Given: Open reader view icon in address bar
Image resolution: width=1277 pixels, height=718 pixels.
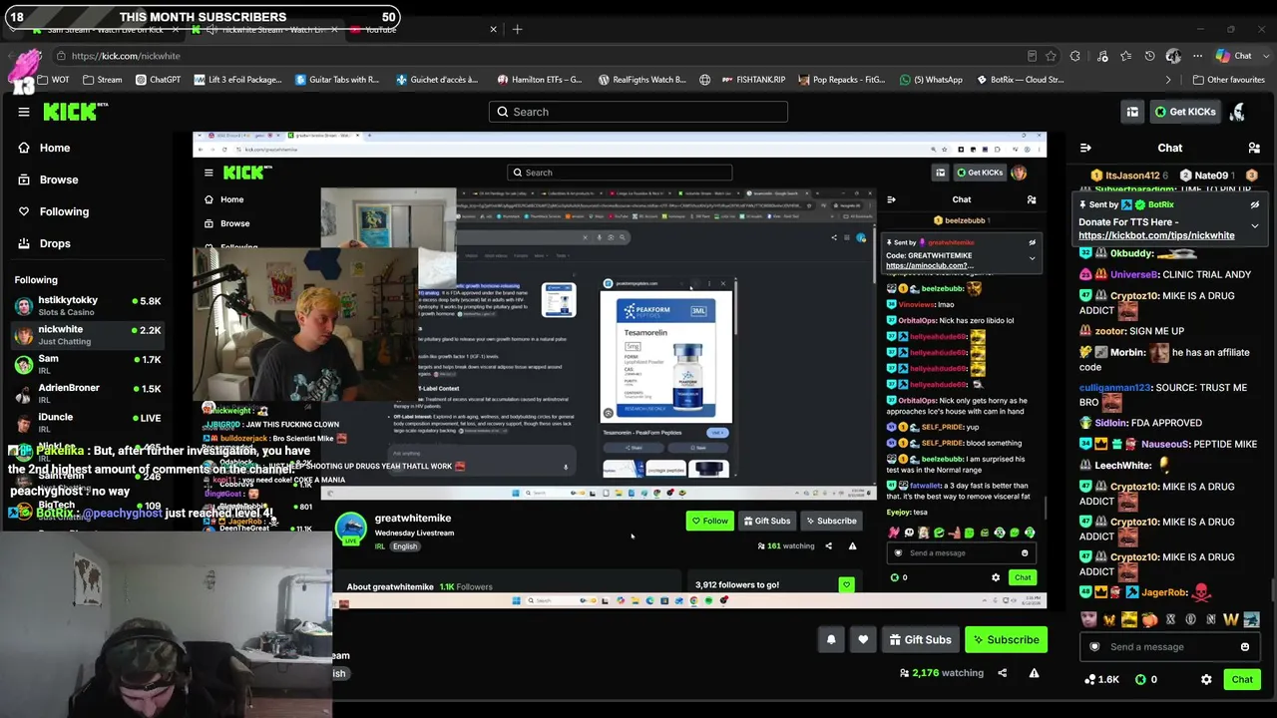Looking at the screenshot, I should (x=1032, y=56).
